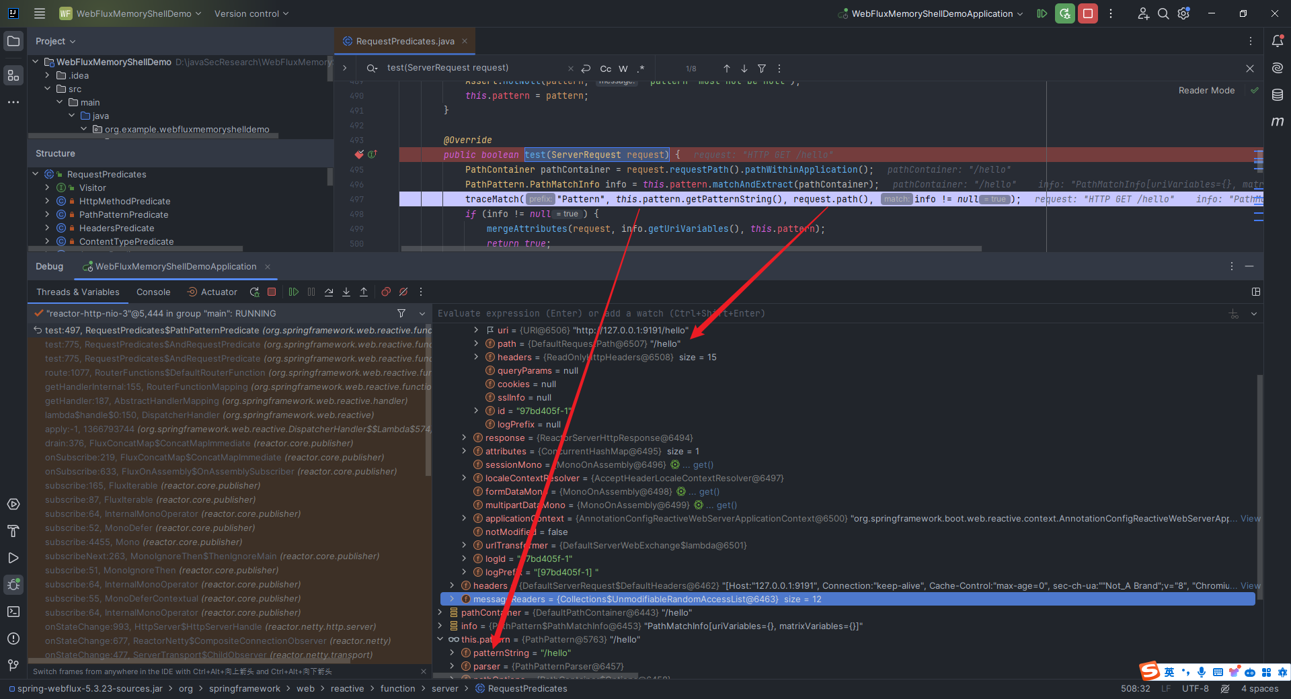The width and height of the screenshot is (1291, 699).
Task: Click get() link for sessionMono
Action: (703, 464)
